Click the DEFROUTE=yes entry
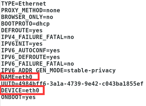This screenshot has width=146, height=106. [22, 30]
